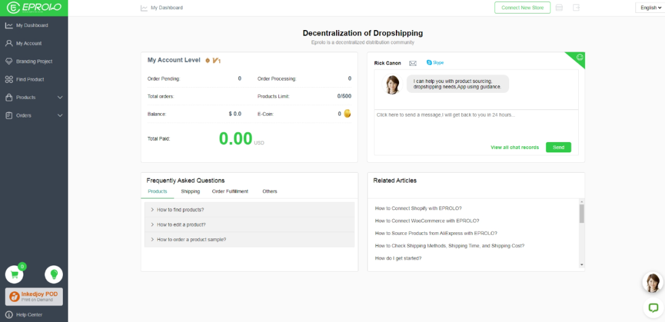Screen dimensions: 665x322
Task: Click View all chat records link
Action: click(x=514, y=147)
